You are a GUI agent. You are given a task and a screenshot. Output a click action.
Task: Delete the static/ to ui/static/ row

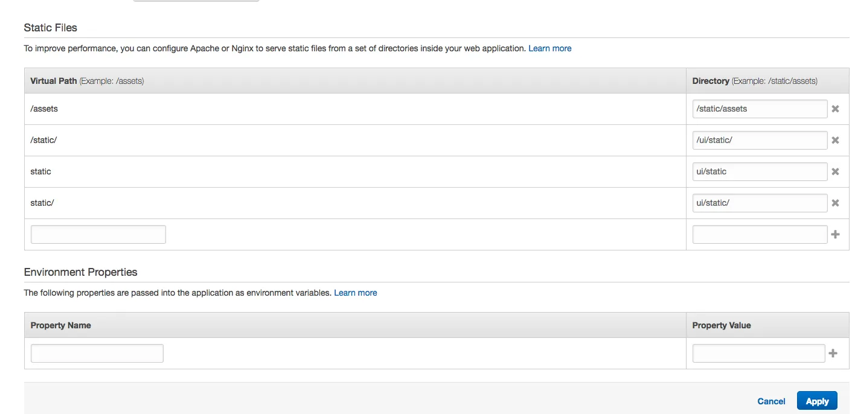tap(835, 203)
